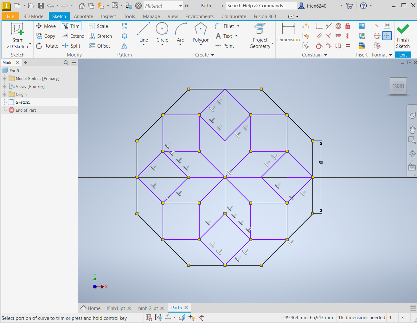The width and height of the screenshot is (417, 323).
Task: Open the Annotate ribbon tab
Action: coord(83,16)
